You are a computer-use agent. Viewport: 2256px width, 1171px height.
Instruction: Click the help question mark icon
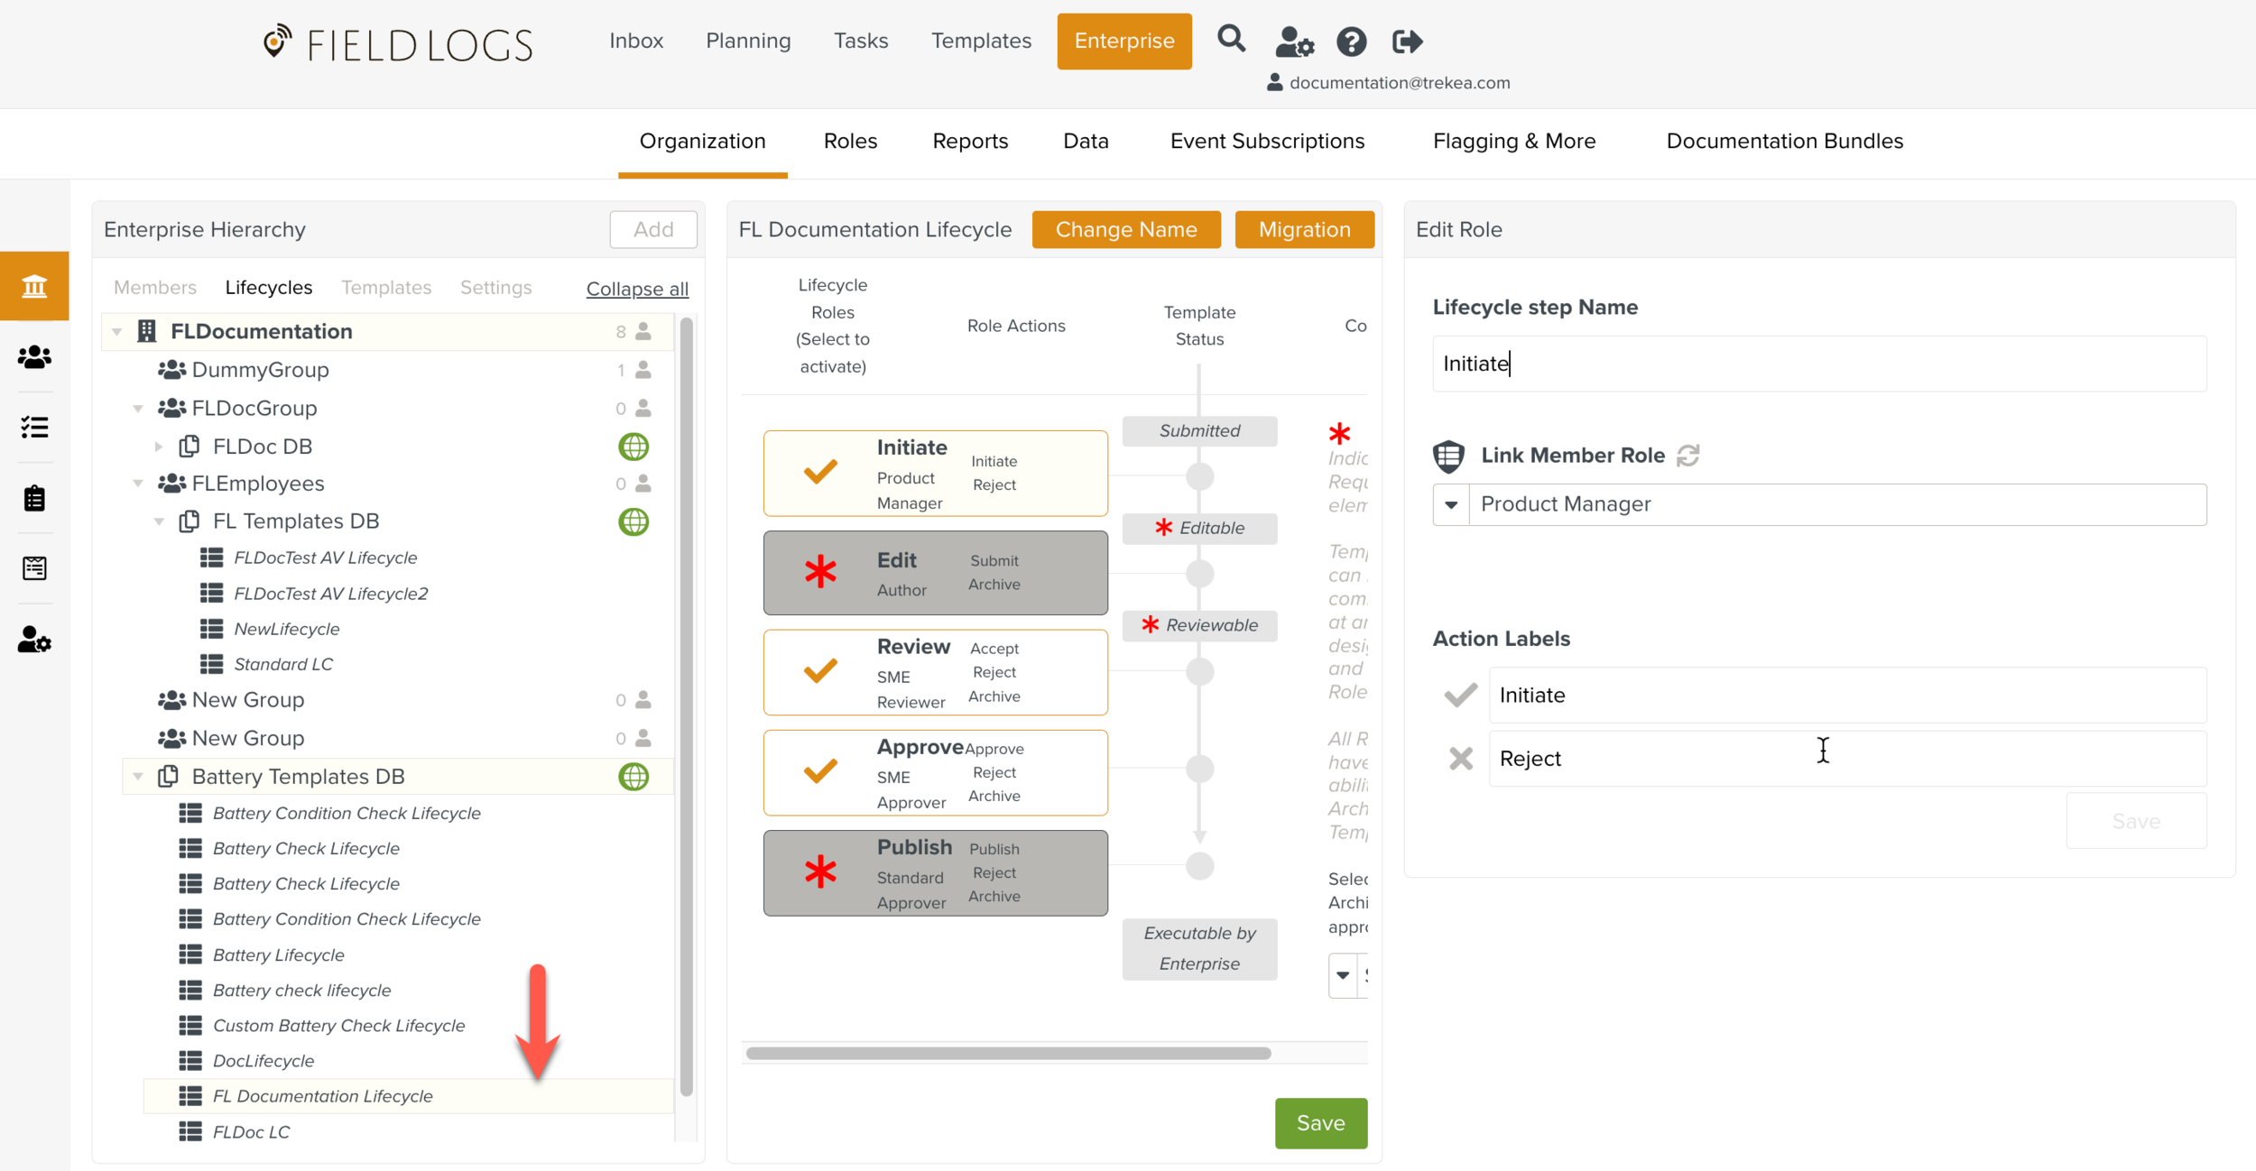pos(1351,41)
